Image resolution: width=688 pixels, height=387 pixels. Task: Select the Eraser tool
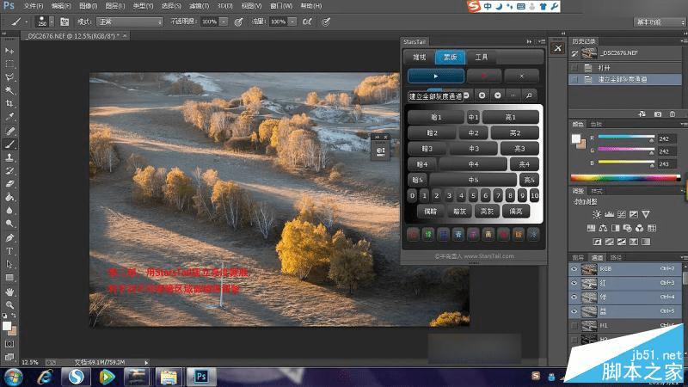[9, 184]
